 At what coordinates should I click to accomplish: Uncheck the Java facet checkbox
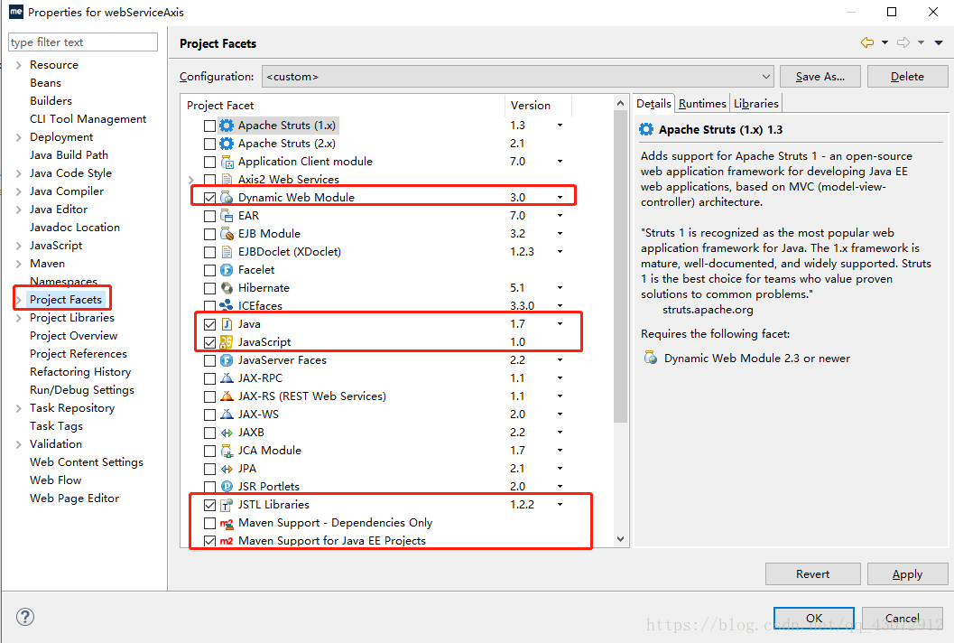pyautogui.click(x=210, y=324)
